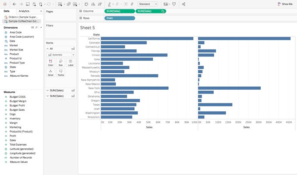Click the State pill on Rows
297x175 pixels.
(x=120, y=18)
